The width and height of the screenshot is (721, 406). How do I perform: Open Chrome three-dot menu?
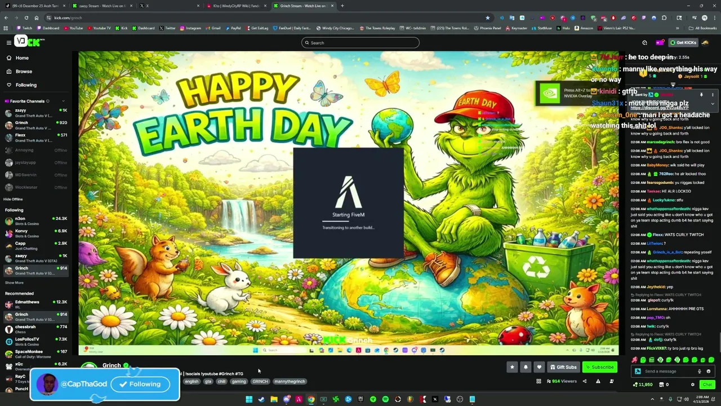[x=714, y=17]
